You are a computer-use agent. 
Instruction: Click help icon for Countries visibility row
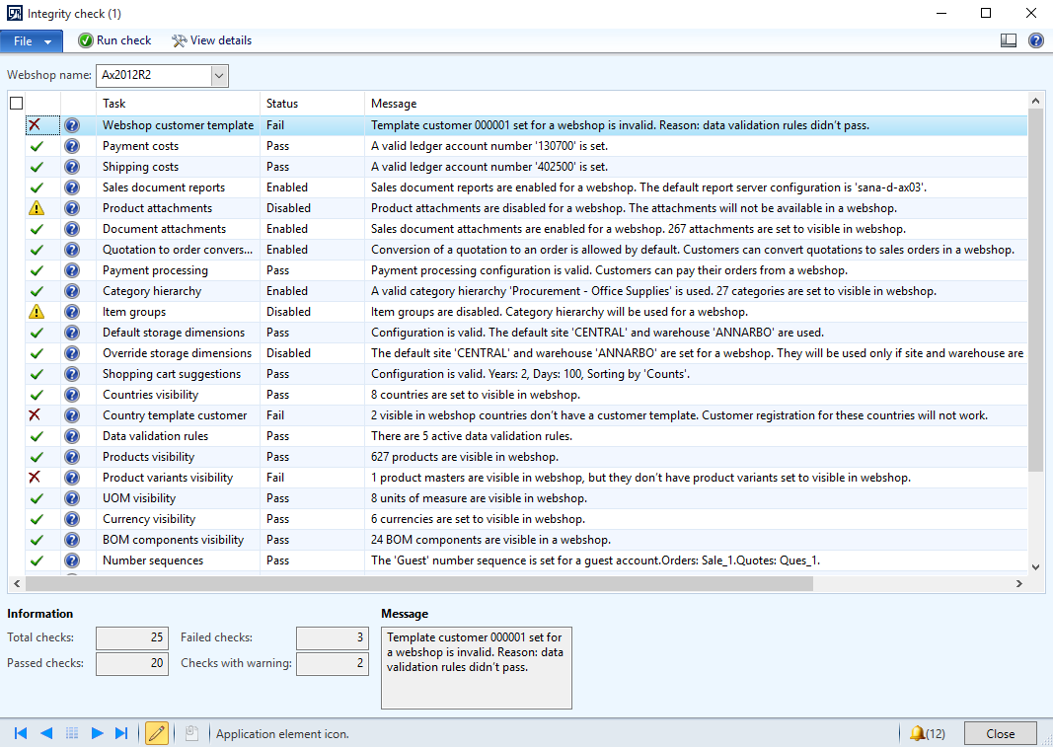coord(72,395)
